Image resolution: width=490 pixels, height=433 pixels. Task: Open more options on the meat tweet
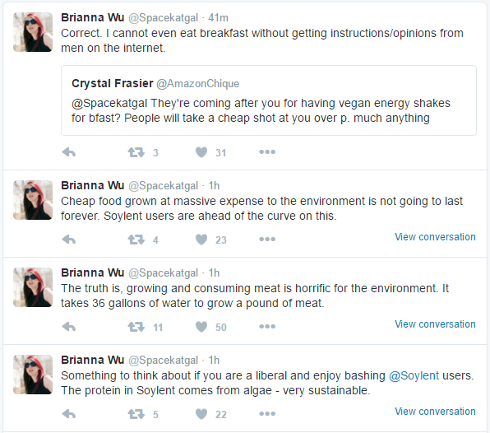click(267, 327)
